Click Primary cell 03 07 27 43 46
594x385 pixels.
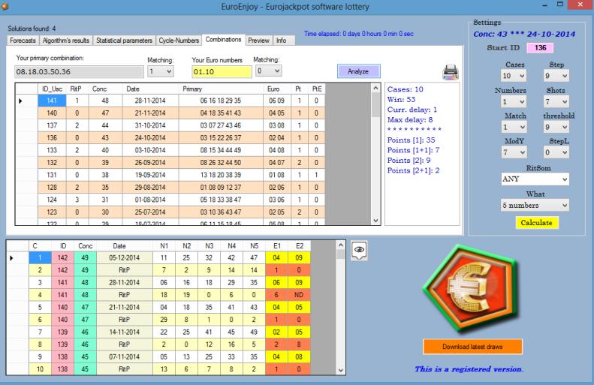coord(221,125)
